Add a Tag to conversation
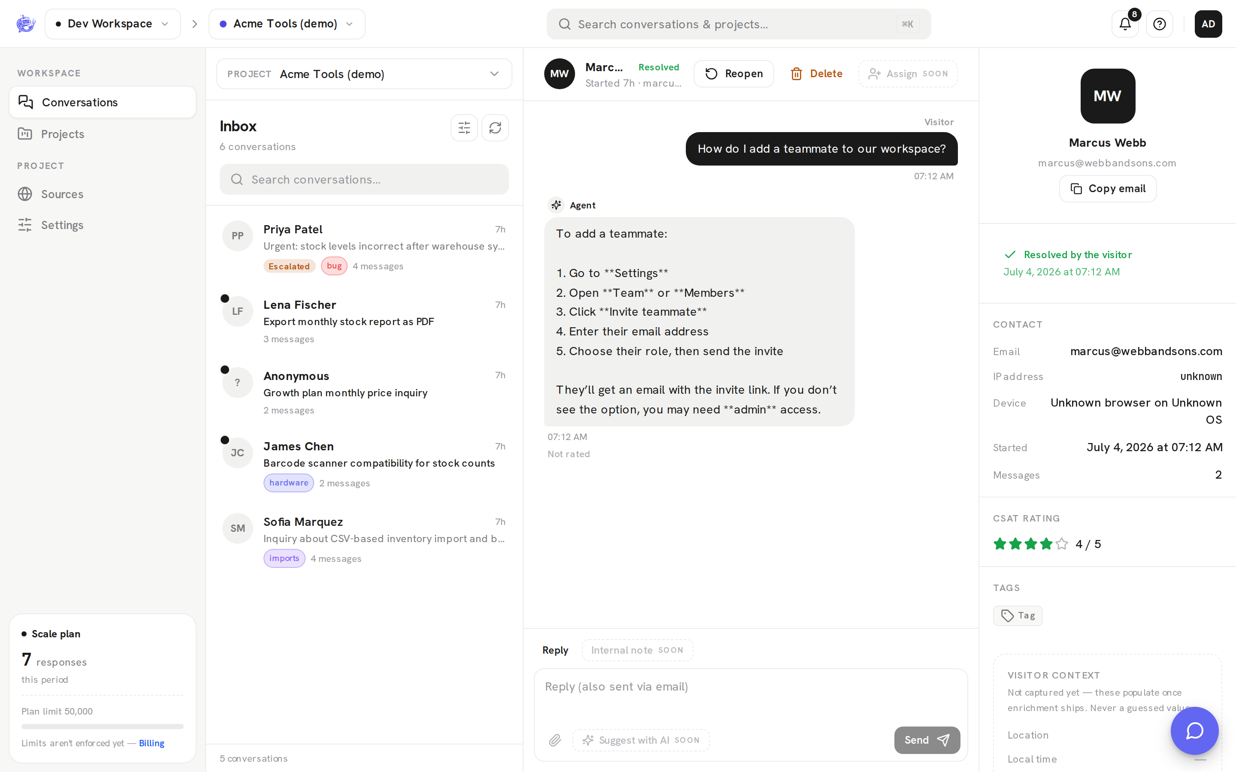 1018,616
